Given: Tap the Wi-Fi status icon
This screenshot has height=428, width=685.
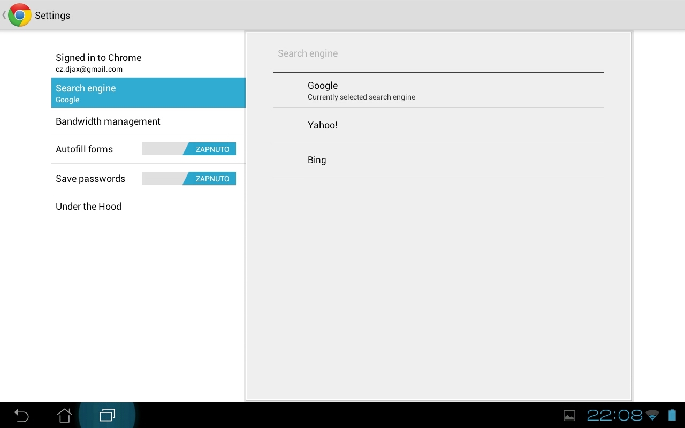Looking at the screenshot, I should (x=651, y=415).
